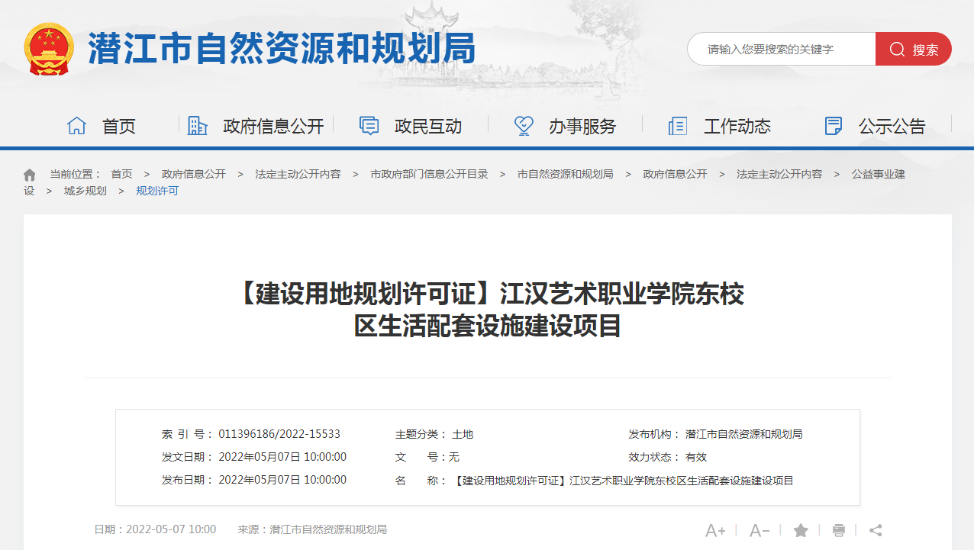Click the national emblem logo
974x550 pixels.
tap(50, 49)
